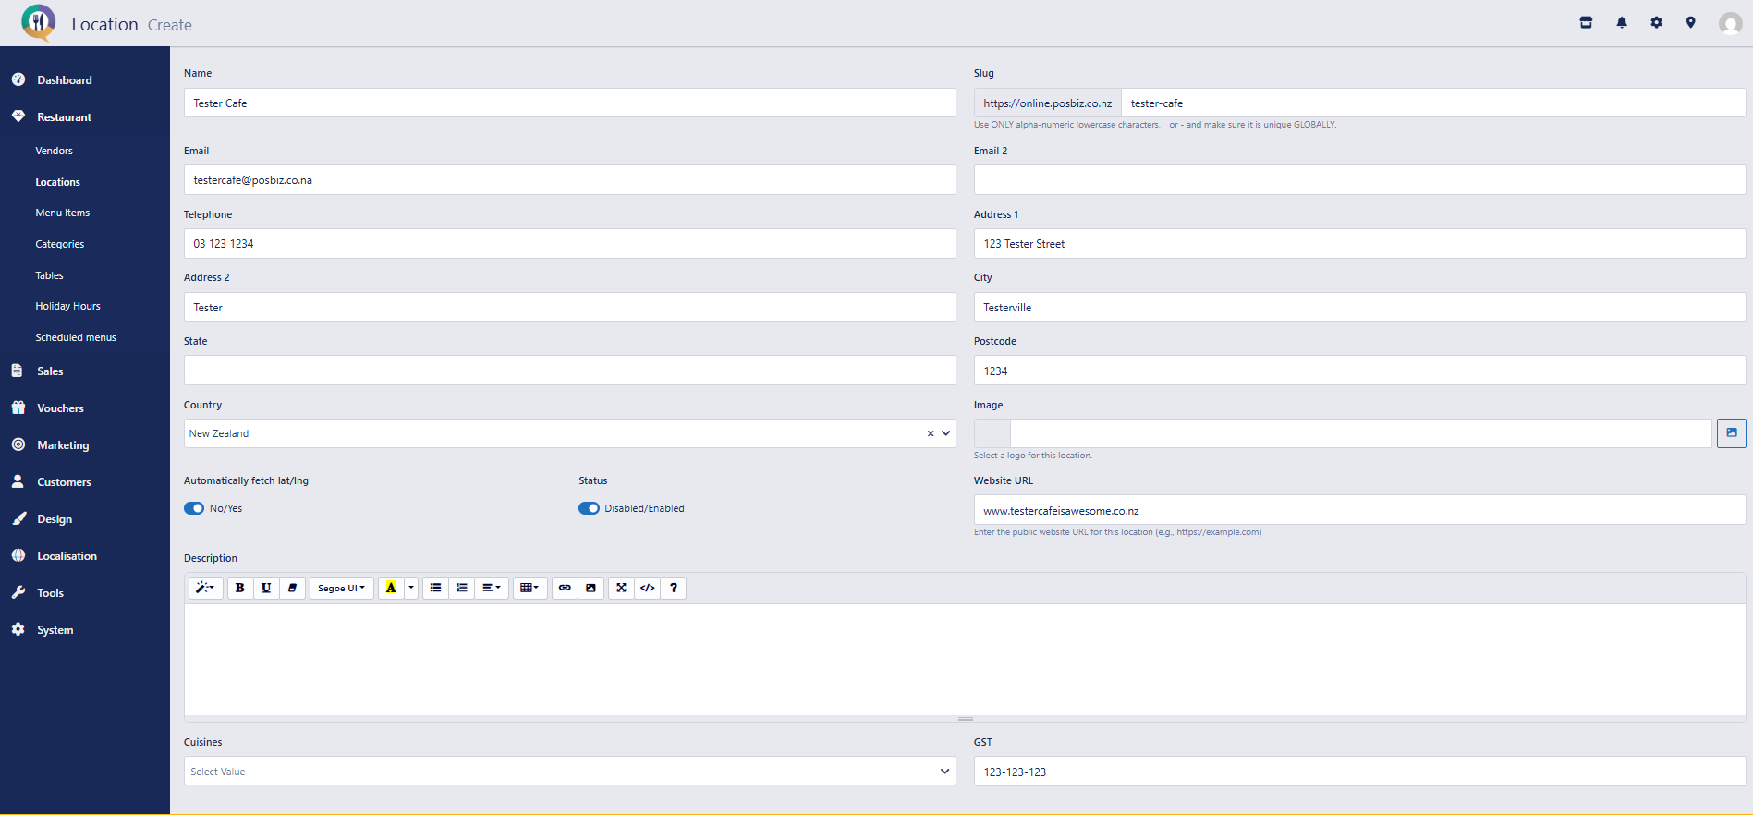1753x815 pixels.
Task: Insert a link using the chain icon
Action: 565,588
